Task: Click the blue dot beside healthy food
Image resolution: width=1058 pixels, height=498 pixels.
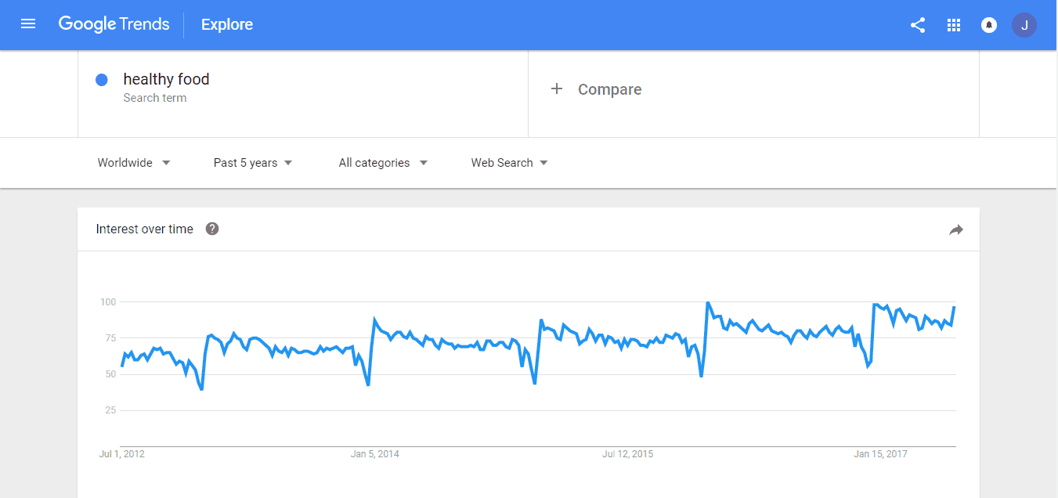Action: coord(101,80)
